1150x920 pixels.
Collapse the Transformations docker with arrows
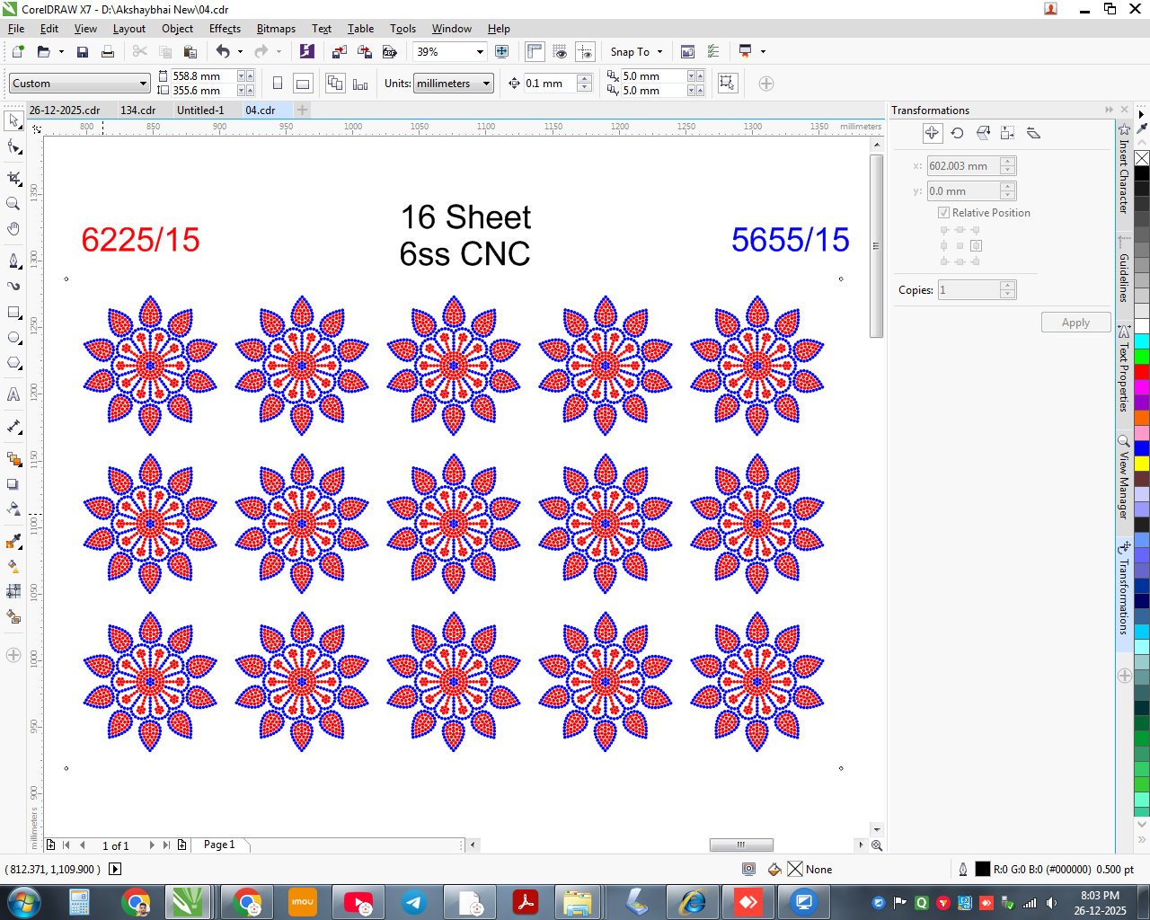point(1110,110)
